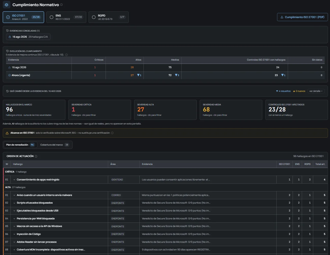Open the ver detalle dropdown

click(316, 91)
